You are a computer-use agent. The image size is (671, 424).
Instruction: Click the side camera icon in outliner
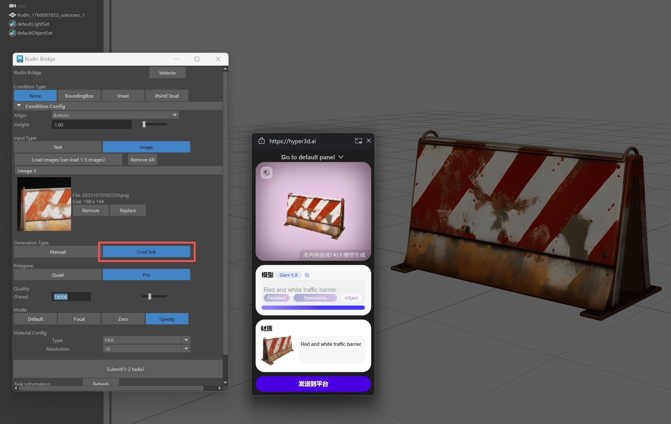point(12,6)
